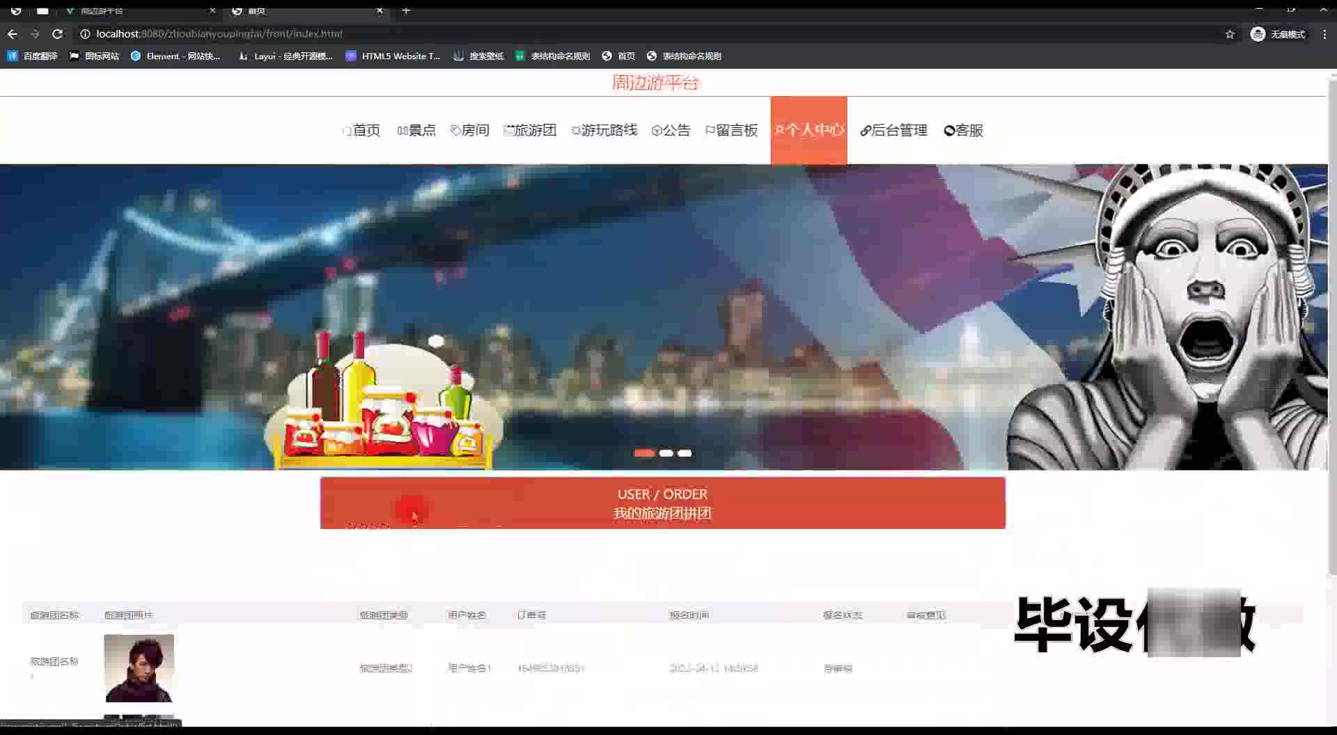
Task: Click the 用户姓名 column header
Action: click(x=467, y=615)
